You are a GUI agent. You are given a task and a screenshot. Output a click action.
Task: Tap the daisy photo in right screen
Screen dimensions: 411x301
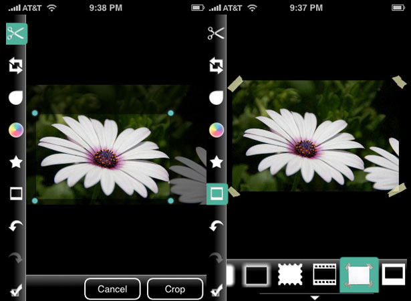coord(315,136)
